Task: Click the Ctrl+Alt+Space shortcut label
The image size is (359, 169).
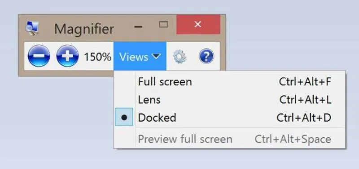Action: [x=293, y=139]
